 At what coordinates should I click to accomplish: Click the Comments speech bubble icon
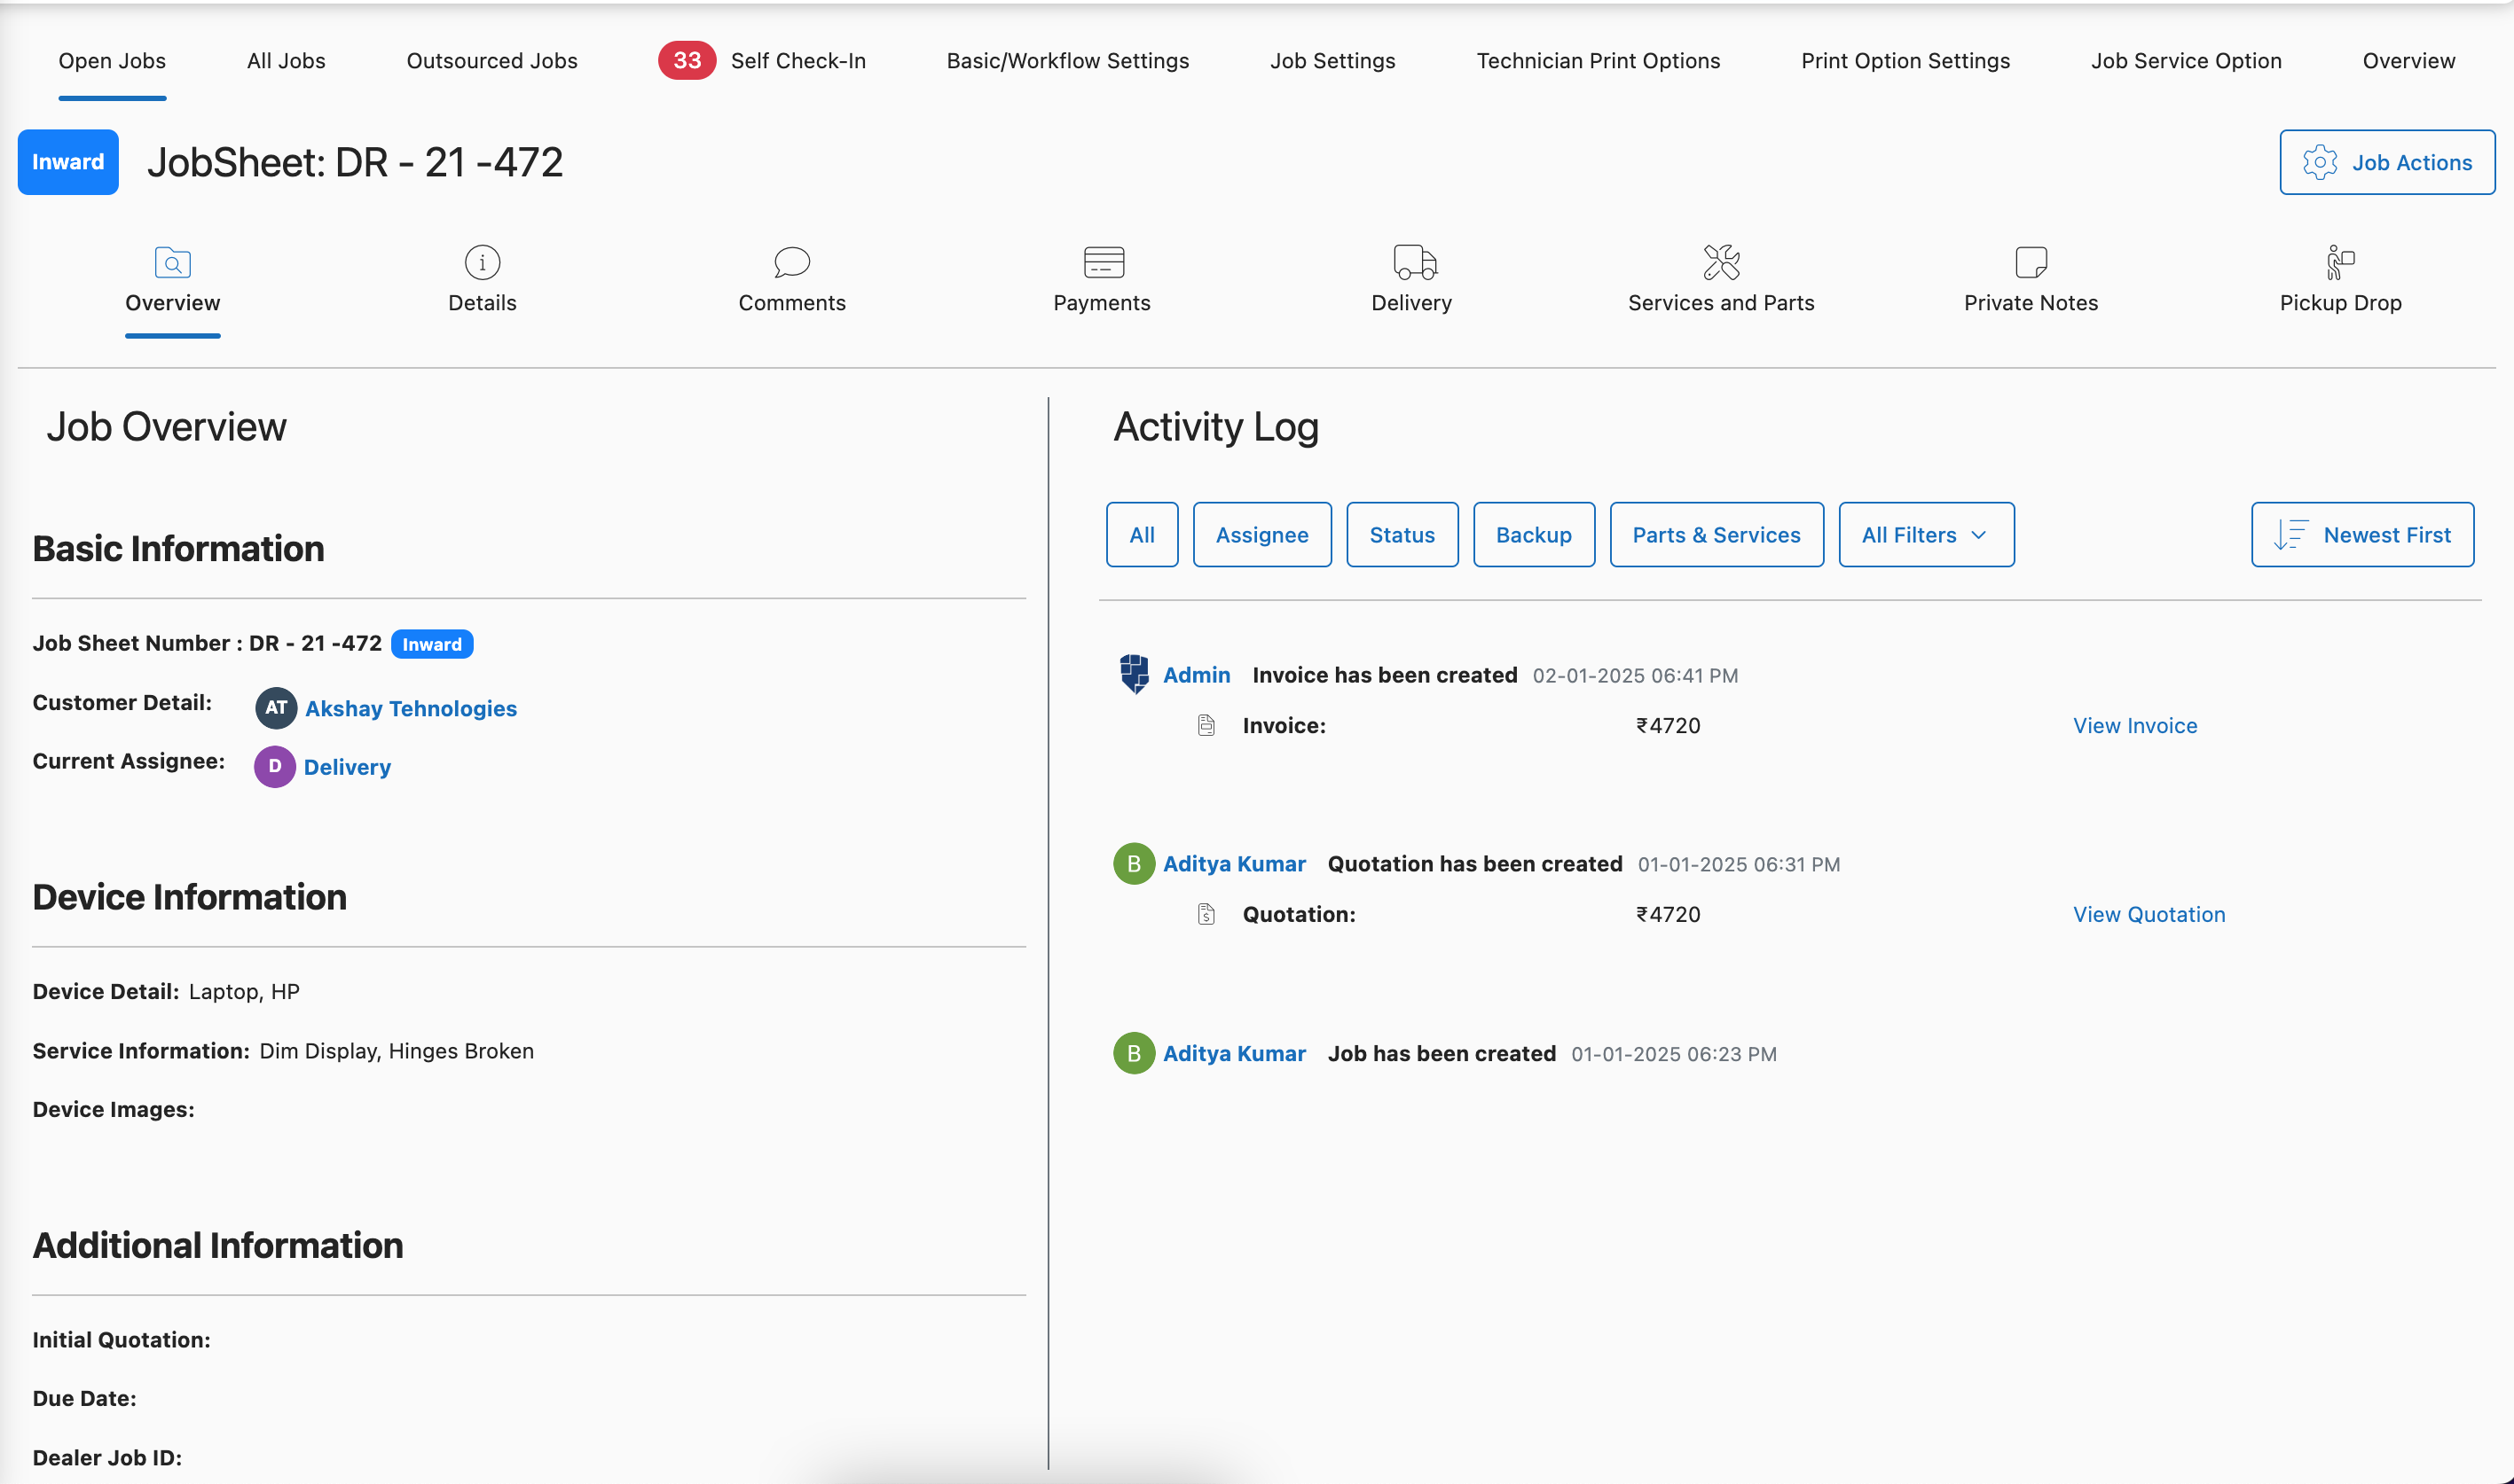coord(791,262)
